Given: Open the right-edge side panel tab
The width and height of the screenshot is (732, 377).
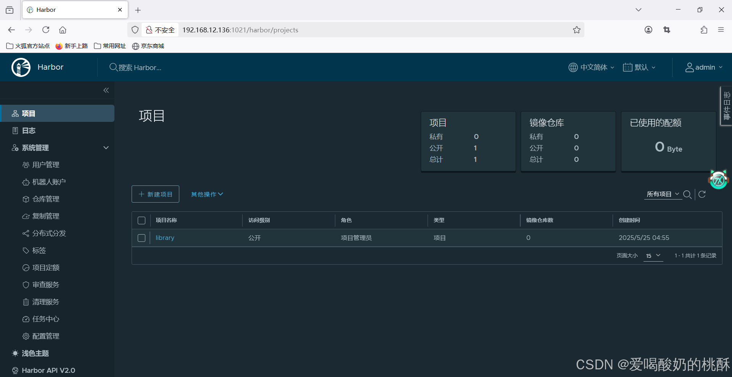Looking at the screenshot, I should click(x=726, y=106).
